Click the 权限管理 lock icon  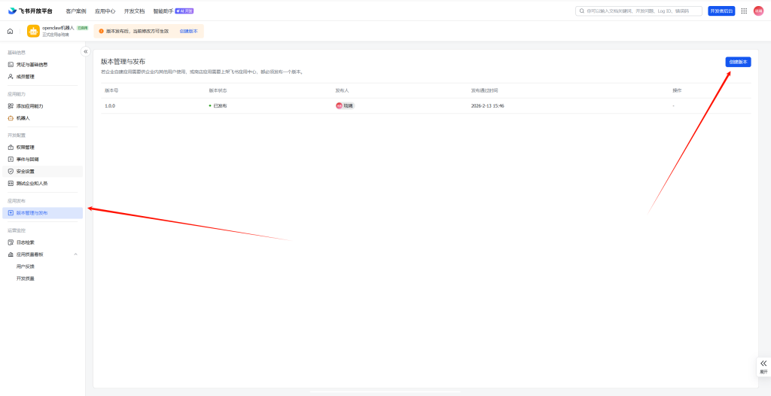click(11, 147)
